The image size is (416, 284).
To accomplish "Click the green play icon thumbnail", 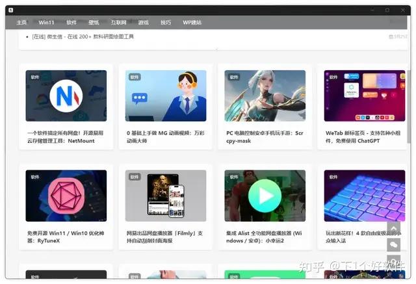I will (x=265, y=196).
